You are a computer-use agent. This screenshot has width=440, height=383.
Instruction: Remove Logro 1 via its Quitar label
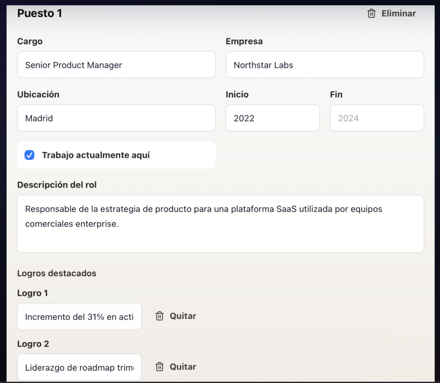[183, 316]
